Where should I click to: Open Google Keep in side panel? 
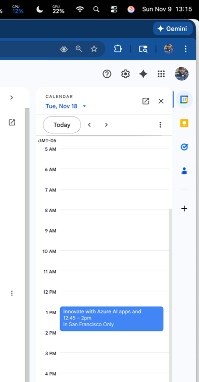(x=184, y=123)
